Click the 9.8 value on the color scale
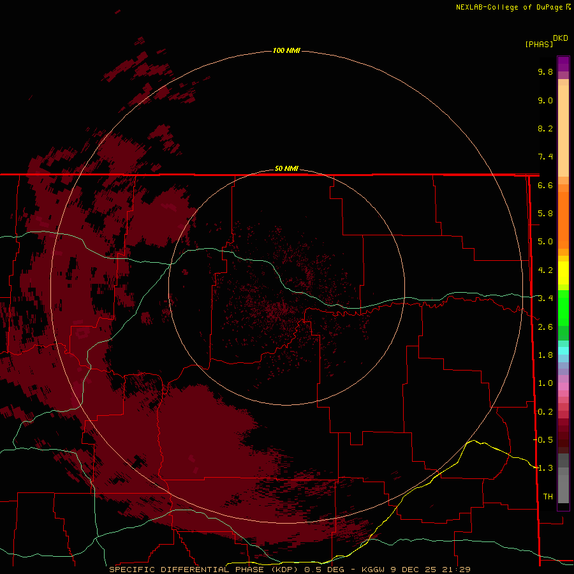This screenshot has width=574, height=574. click(545, 71)
